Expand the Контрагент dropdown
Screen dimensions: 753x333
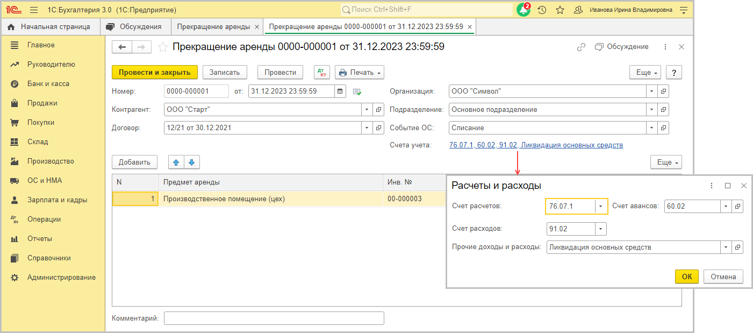pyautogui.click(x=367, y=110)
